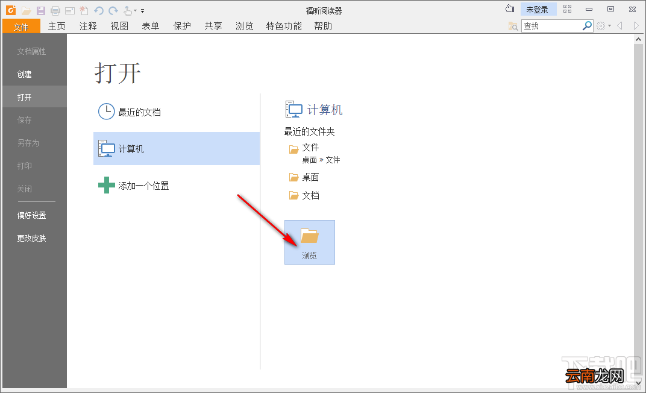Click the 未登录 login button
646x393 pixels.
tap(538, 10)
